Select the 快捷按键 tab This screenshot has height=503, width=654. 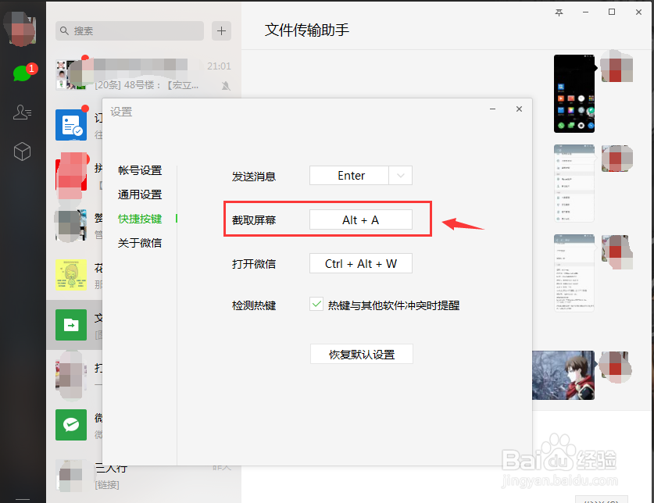tap(140, 219)
